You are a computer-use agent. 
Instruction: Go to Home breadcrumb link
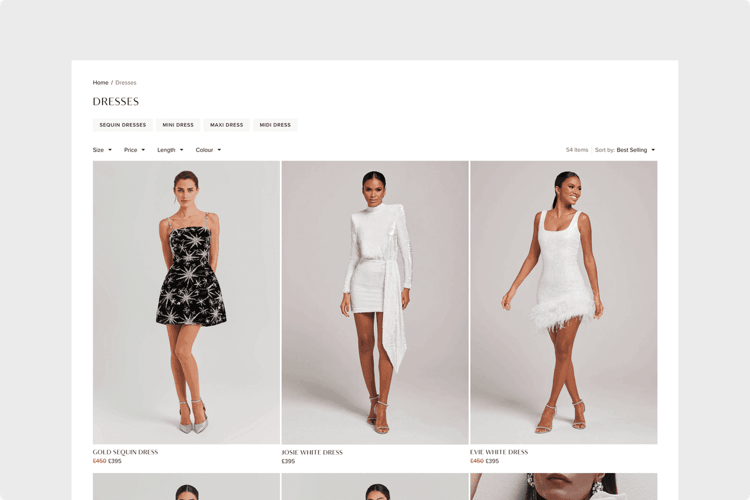coord(100,83)
